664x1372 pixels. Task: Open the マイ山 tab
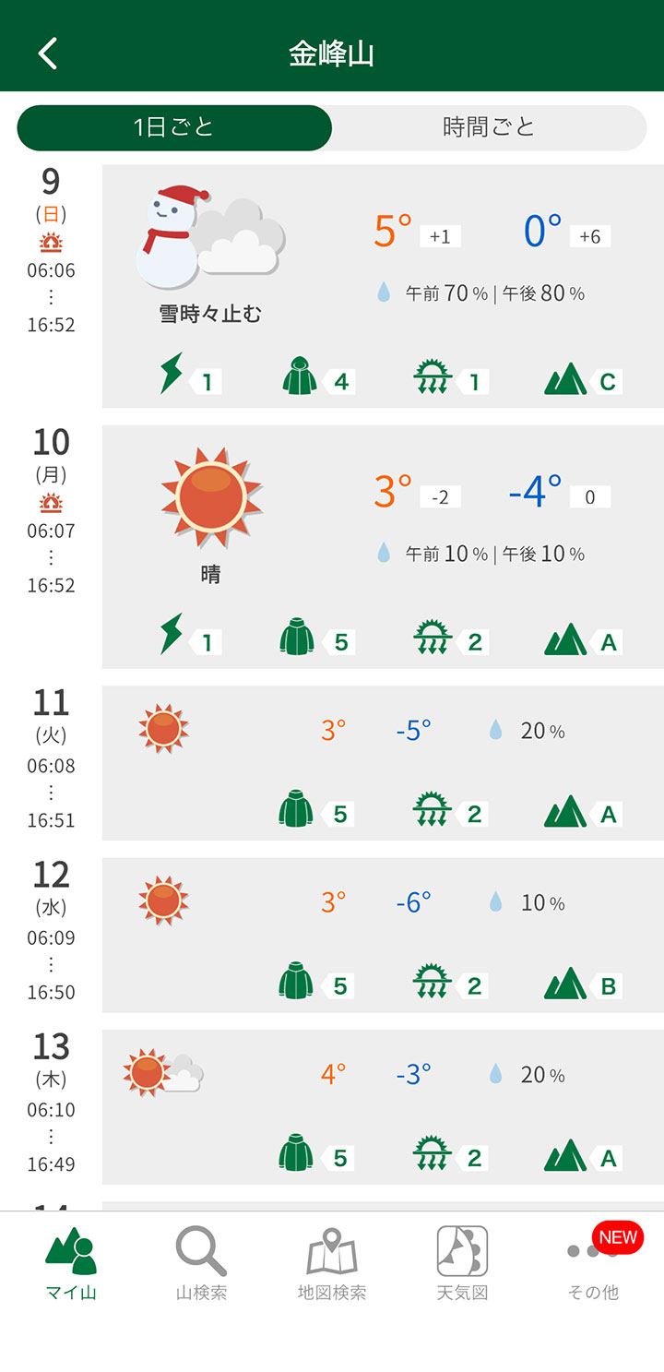(71, 1262)
